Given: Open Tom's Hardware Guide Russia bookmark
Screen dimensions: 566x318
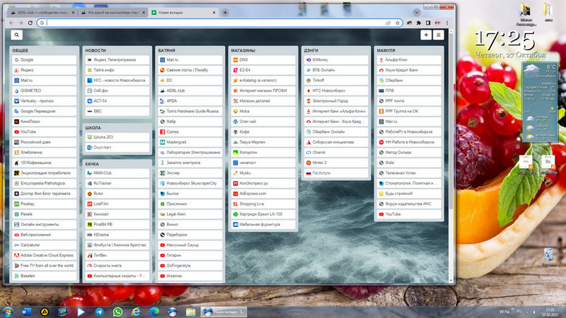Looking at the screenshot, I should (x=190, y=111).
